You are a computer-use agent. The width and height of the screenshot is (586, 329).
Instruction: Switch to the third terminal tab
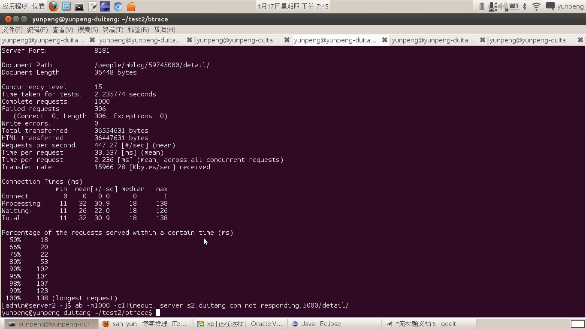[239, 40]
